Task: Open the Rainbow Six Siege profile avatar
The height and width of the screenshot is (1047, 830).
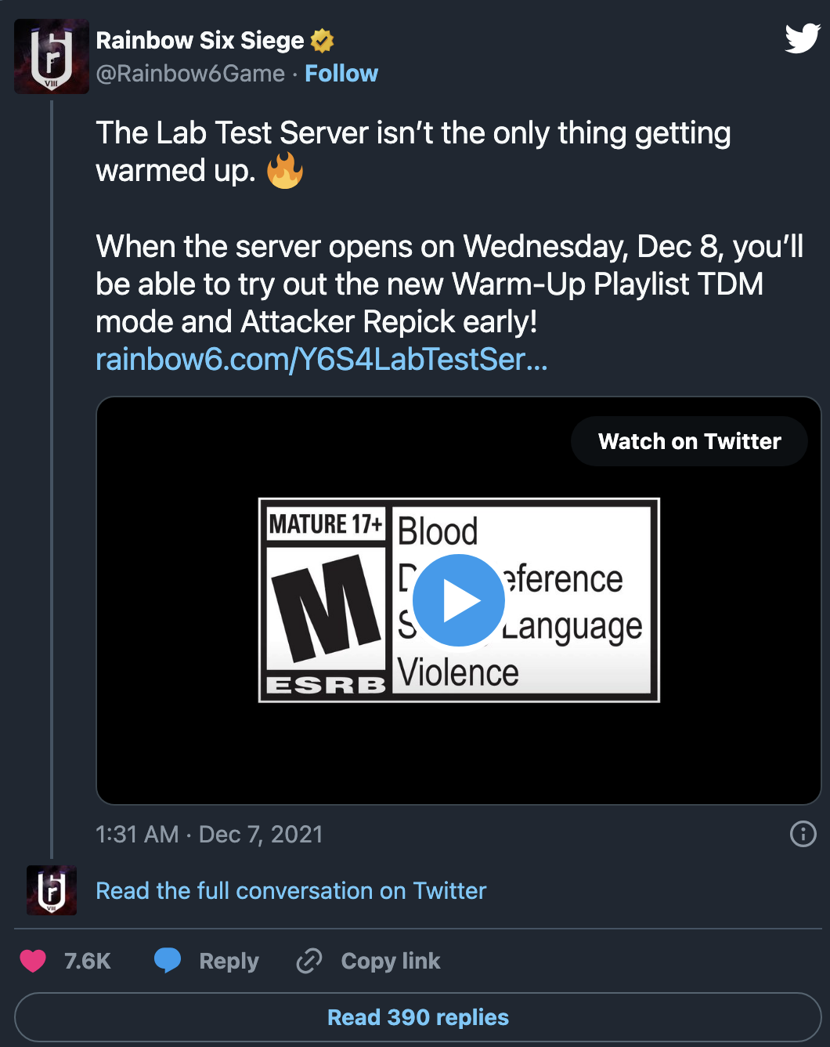Action: [x=52, y=56]
